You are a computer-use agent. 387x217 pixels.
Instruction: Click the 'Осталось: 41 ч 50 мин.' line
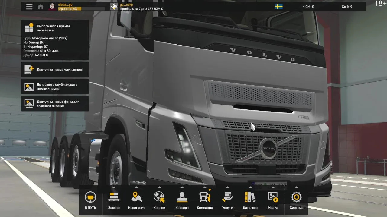[41, 51]
